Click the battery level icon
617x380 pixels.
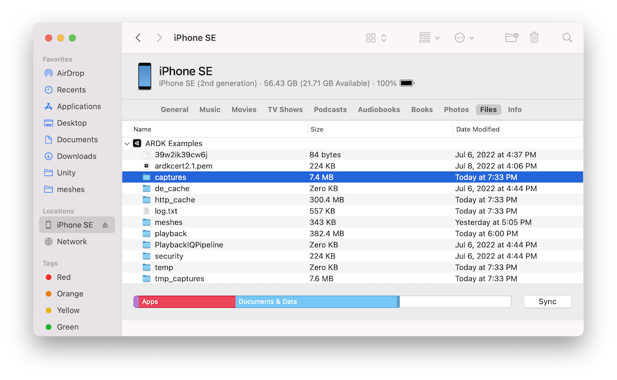coord(407,83)
